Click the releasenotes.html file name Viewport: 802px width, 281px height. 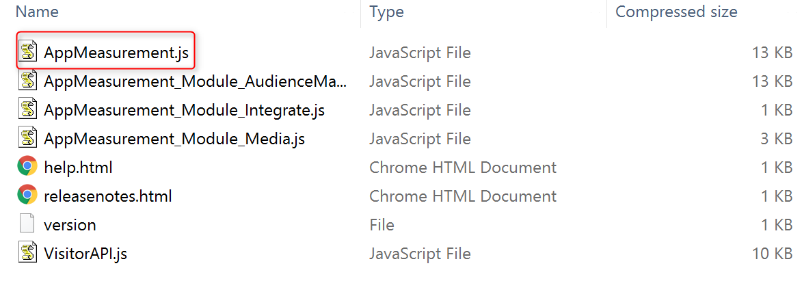click(107, 196)
